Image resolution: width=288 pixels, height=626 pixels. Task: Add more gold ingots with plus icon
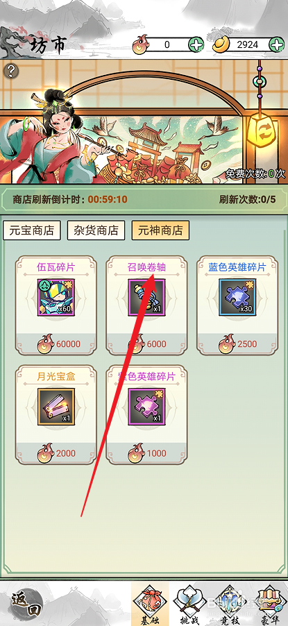tap(277, 44)
